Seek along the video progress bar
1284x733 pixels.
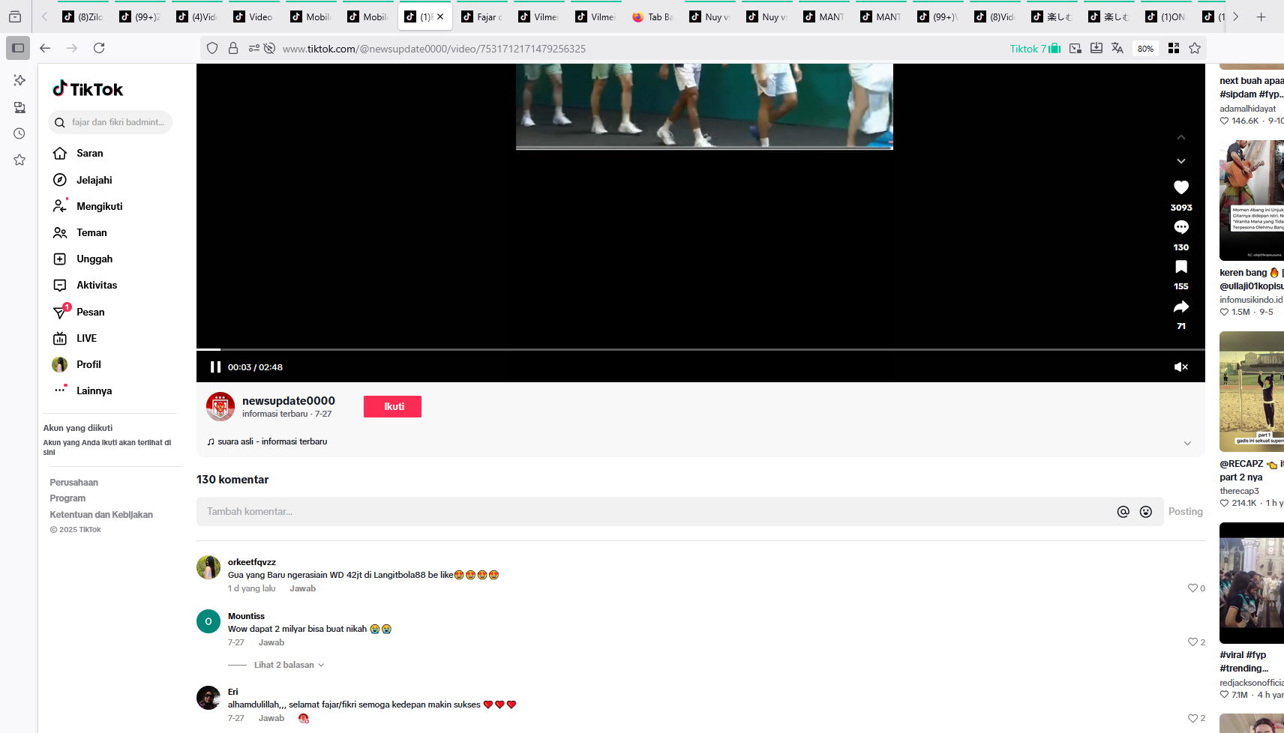pyautogui.click(x=700, y=349)
